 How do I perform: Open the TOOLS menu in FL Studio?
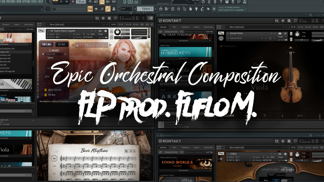[34, 1]
